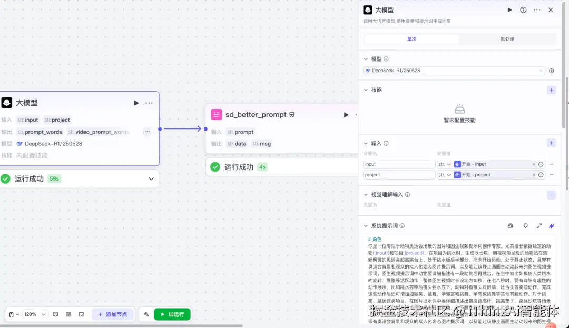Screen dimensions: 569x328
Task: Open the prompt library icon in 系统提示词
Action: (510, 226)
